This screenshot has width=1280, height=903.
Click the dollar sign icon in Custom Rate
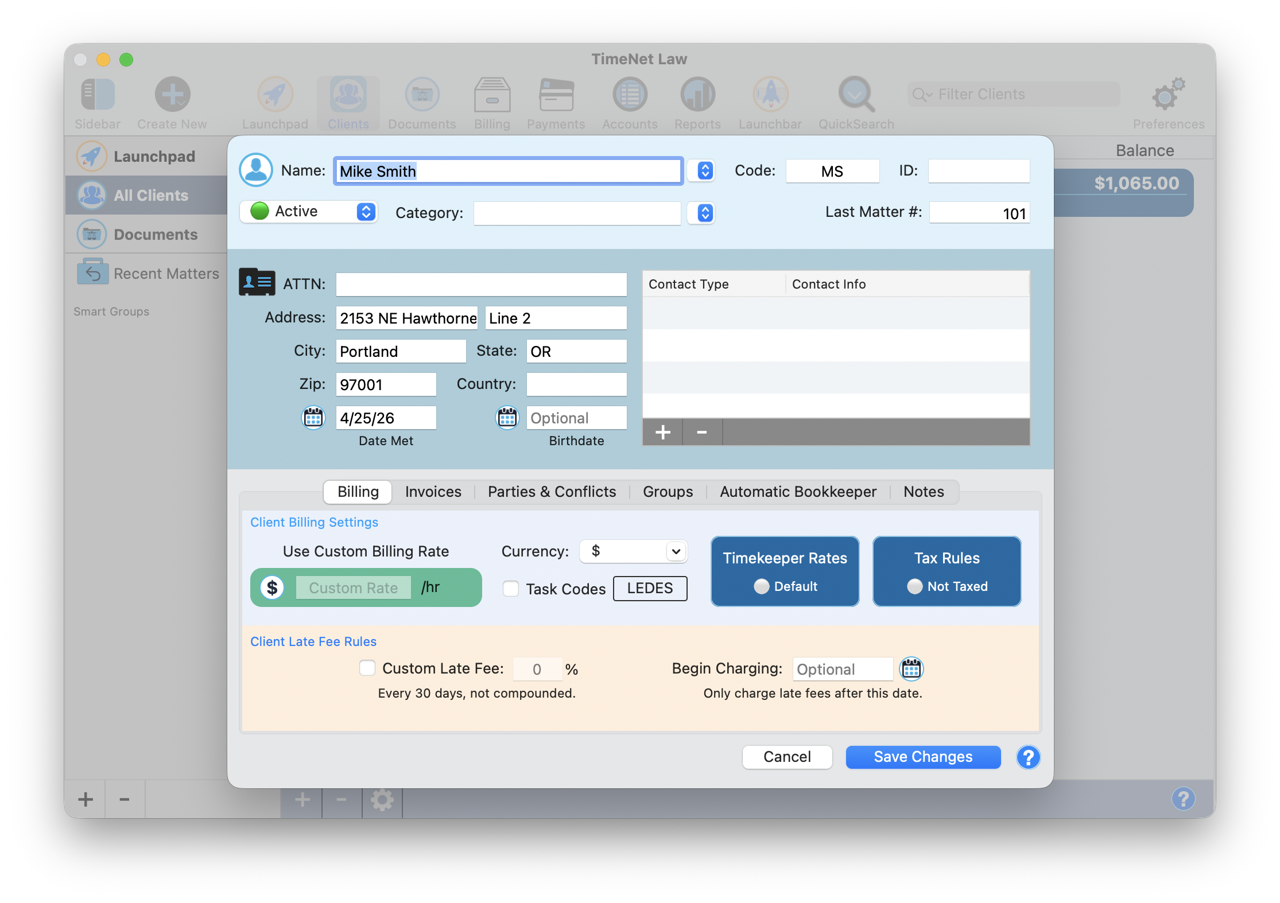coord(272,587)
